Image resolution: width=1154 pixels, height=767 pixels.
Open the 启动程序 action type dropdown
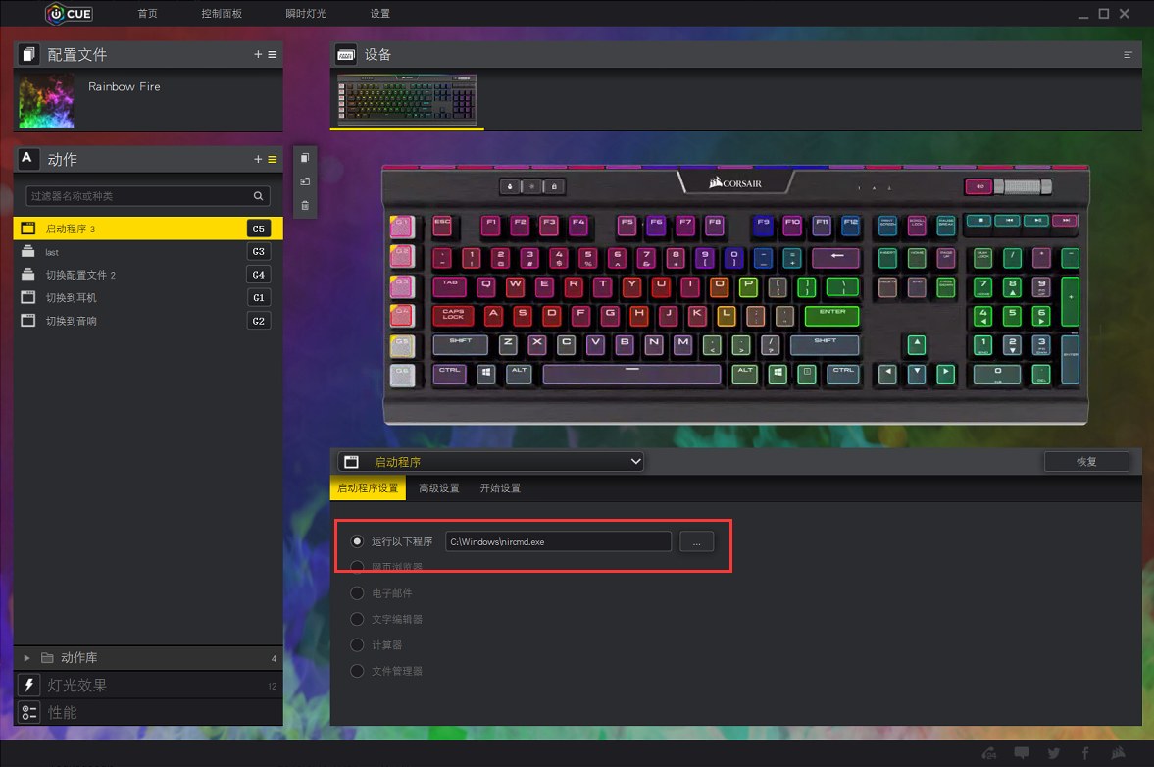point(491,462)
